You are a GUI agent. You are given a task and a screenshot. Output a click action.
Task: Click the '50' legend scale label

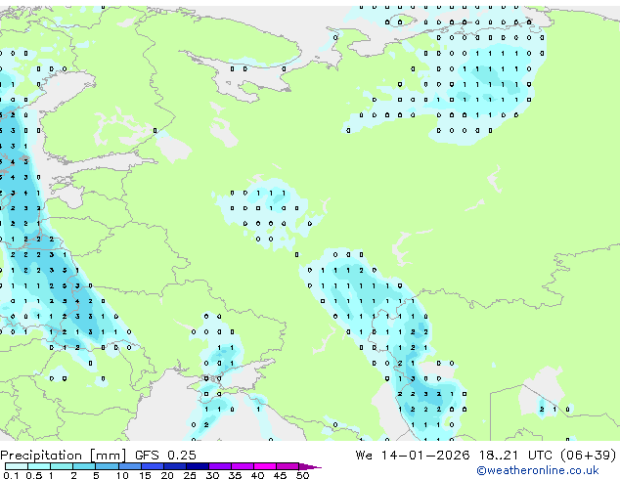coord(302,475)
